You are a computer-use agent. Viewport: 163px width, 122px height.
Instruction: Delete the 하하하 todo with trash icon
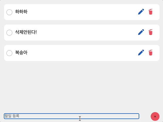coord(150,12)
